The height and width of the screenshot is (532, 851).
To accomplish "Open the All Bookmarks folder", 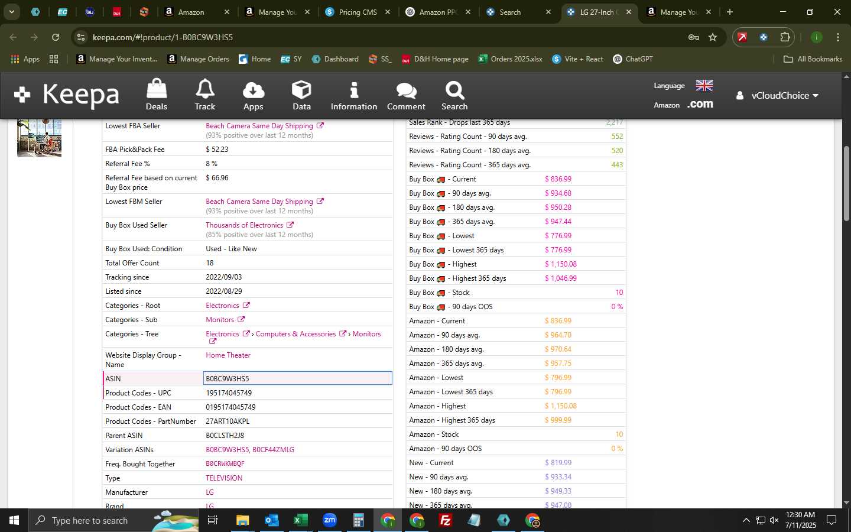I will click(813, 59).
